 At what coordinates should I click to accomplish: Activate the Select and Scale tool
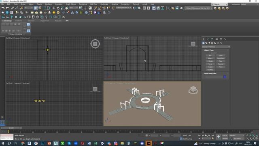click(62, 8)
